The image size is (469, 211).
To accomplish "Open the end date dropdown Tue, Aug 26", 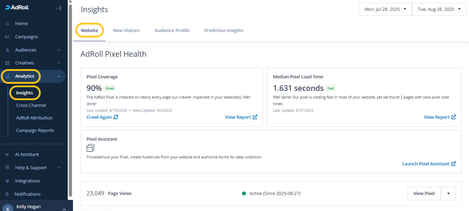I will [439, 9].
